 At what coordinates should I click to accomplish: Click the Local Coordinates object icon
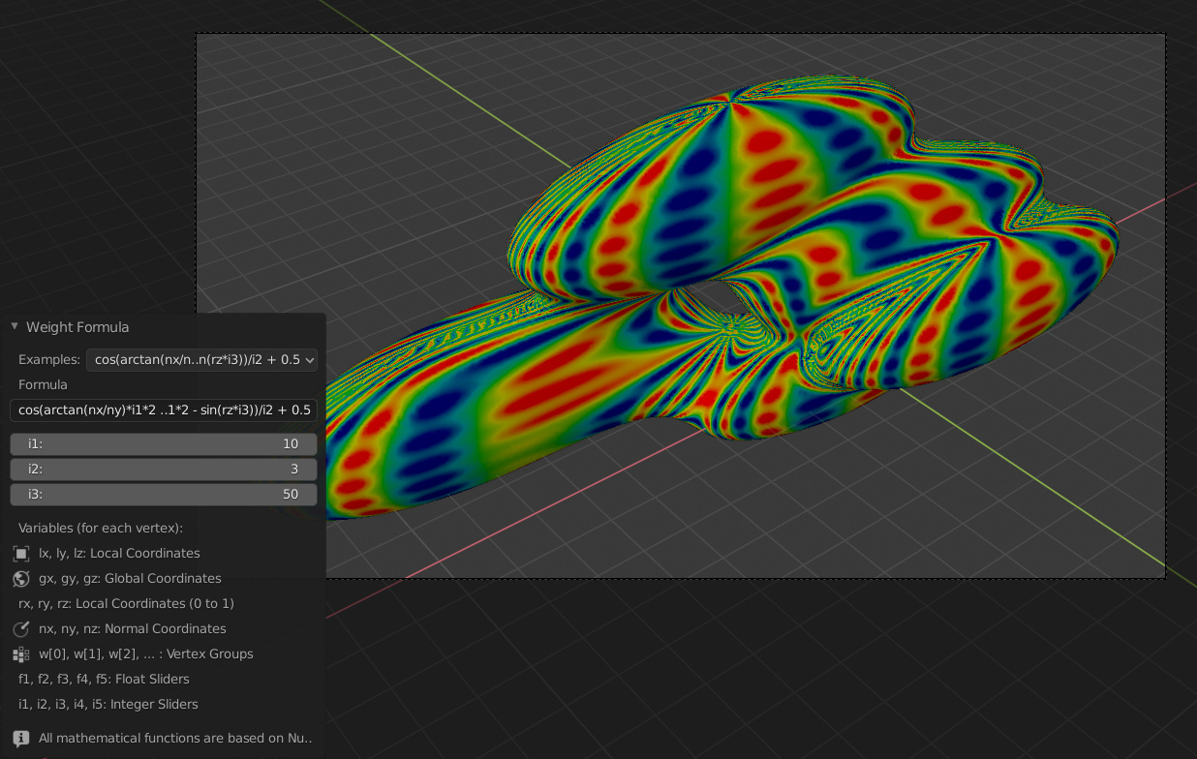(20, 553)
